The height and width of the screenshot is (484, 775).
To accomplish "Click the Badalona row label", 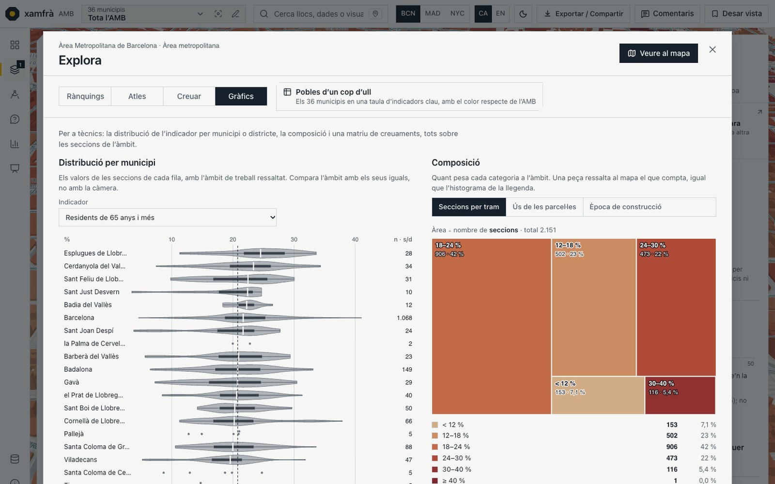I will tap(78, 369).
